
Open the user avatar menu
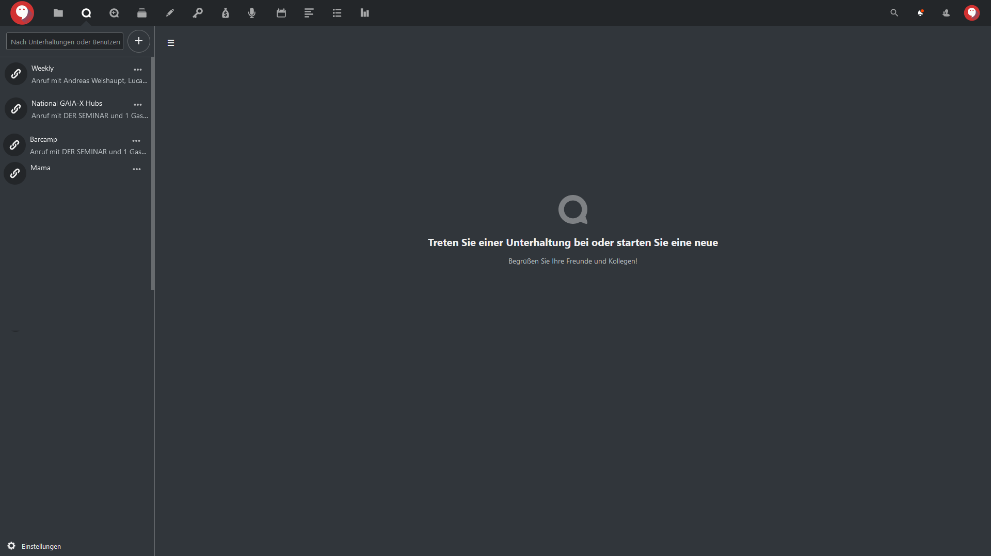click(x=972, y=13)
